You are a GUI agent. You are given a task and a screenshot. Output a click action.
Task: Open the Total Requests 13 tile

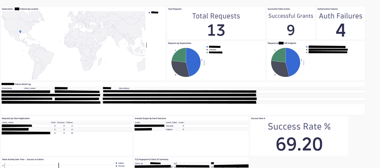point(216,23)
